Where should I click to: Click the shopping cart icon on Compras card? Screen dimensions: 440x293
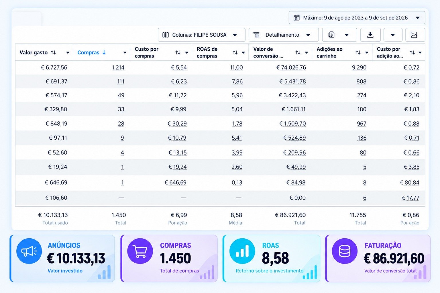coord(140,251)
